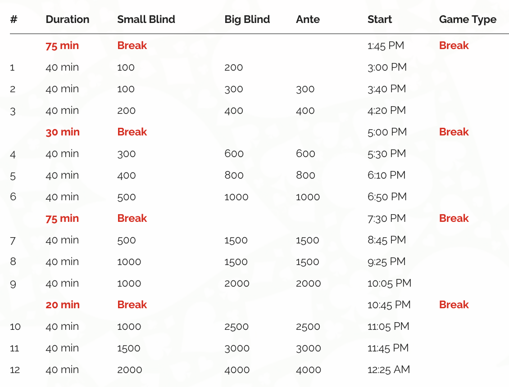Click level number 12 in the table

[x=15, y=370]
